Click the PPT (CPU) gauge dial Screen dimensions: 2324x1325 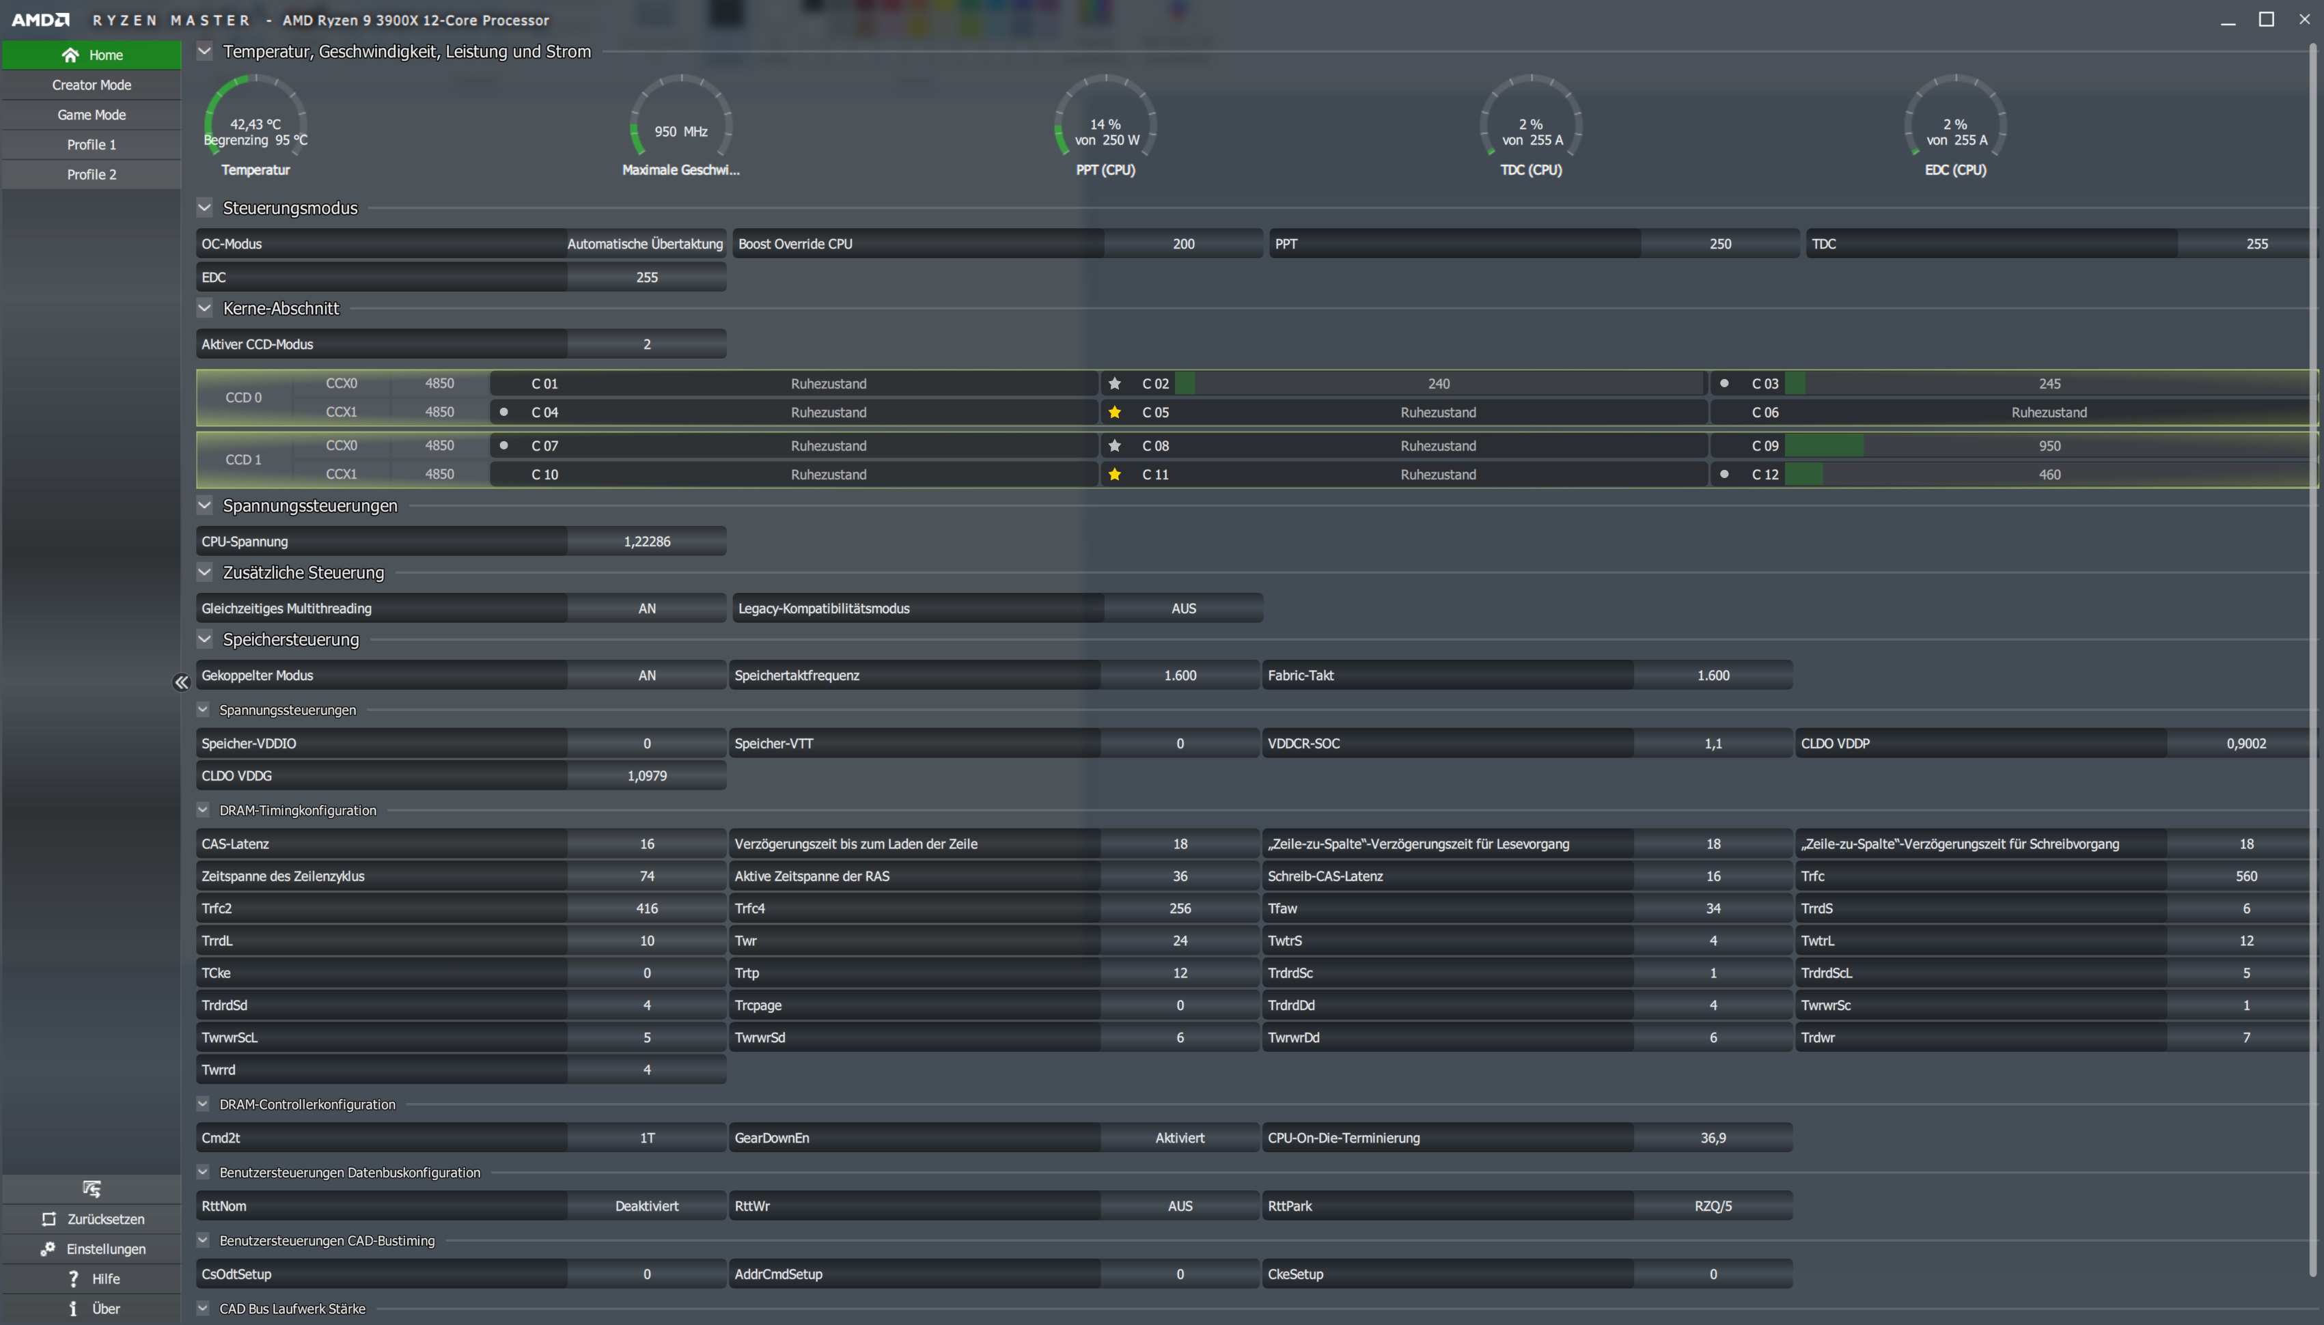point(1105,115)
